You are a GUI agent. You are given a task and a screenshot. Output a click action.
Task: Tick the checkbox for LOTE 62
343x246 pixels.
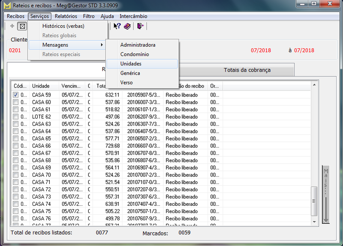tap(16, 117)
